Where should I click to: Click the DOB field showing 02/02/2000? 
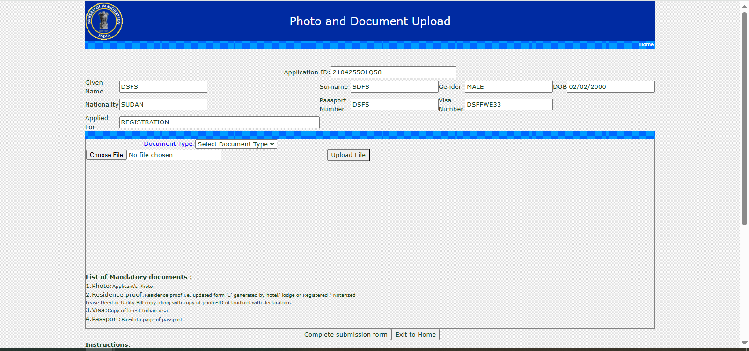click(x=610, y=86)
